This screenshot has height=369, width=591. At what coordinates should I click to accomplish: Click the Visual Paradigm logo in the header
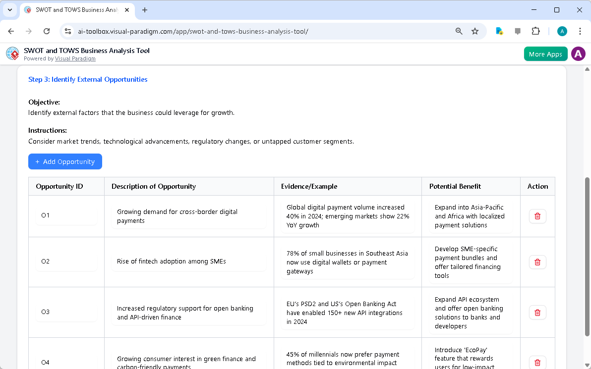pyautogui.click(x=12, y=53)
